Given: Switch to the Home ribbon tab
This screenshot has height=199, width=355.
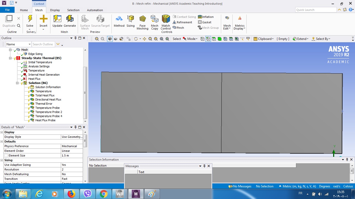Looking at the screenshot, I should pos(24,10).
